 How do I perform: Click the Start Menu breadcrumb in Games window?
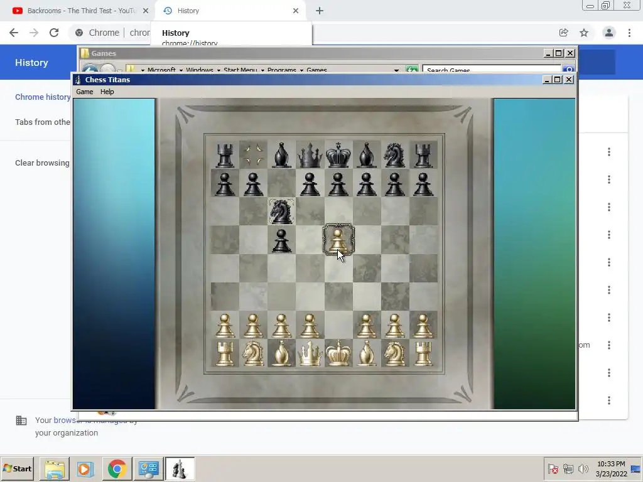pyautogui.click(x=240, y=70)
